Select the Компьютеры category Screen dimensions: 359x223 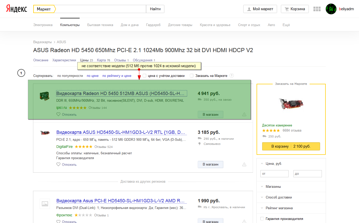coord(70,25)
